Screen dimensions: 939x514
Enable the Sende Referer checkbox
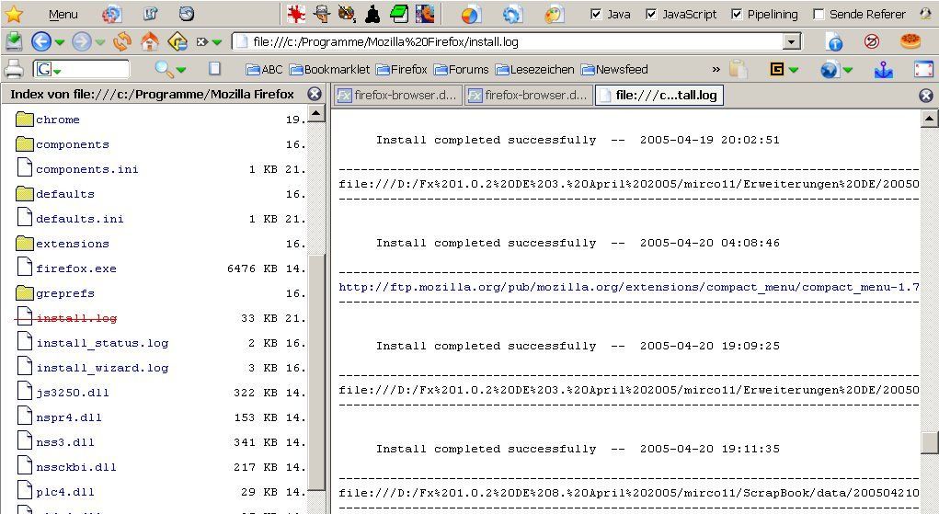pyautogui.click(x=819, y=14)
